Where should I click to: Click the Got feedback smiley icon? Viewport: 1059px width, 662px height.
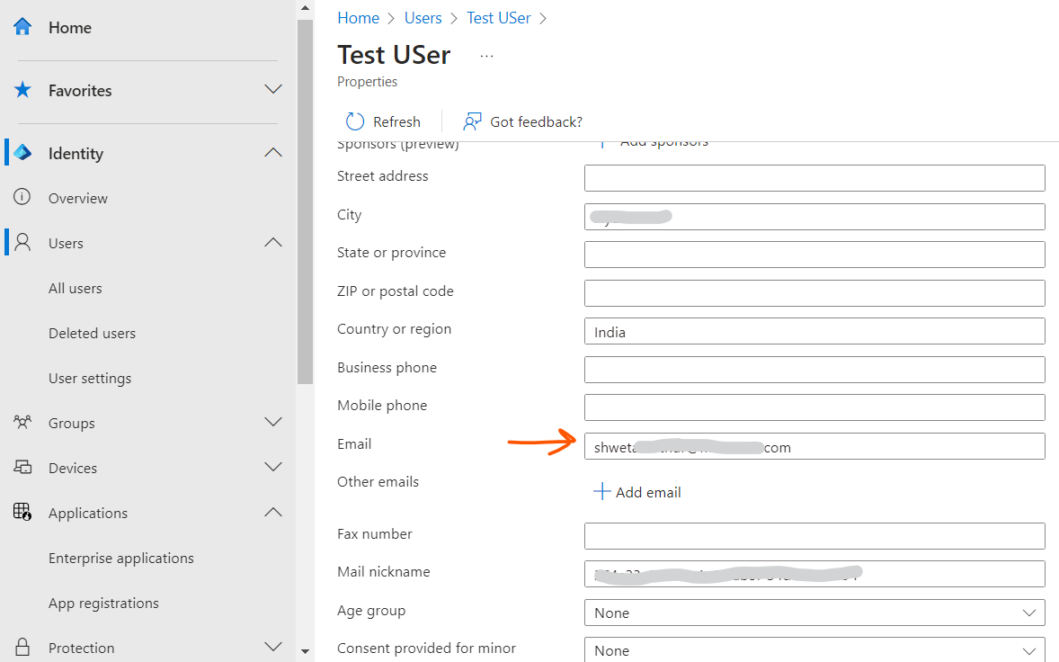[x=471, y=121]
